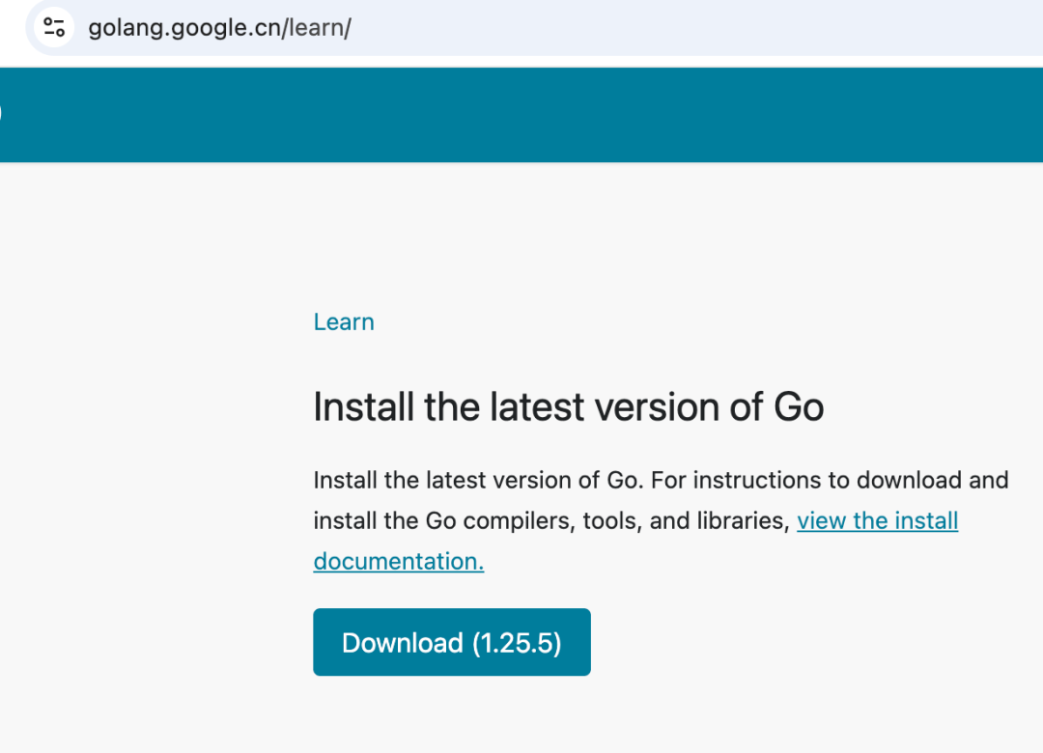Click the empty gray area below Download button
This screenshot has height=753, width=1043.
[x=521, y=716]
